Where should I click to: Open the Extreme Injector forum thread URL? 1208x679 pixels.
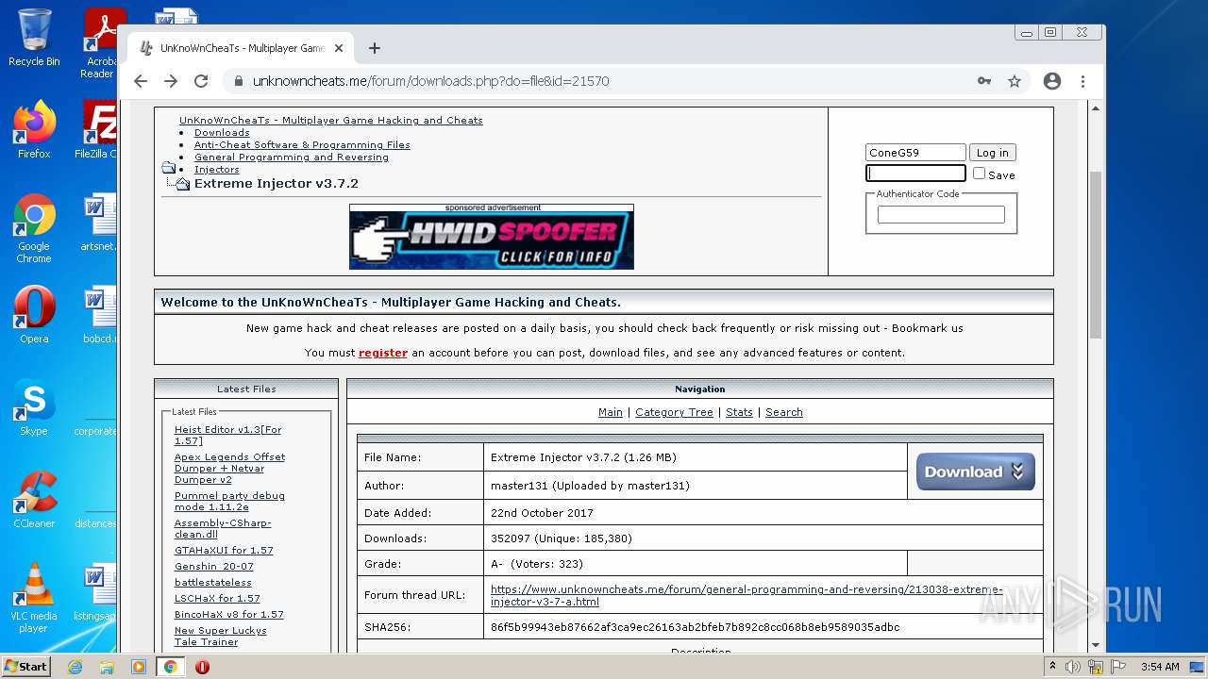[747, 595]
